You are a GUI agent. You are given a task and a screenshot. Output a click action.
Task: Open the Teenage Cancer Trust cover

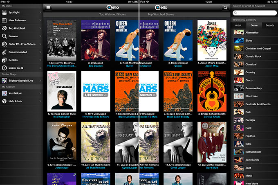pos(62,91)
